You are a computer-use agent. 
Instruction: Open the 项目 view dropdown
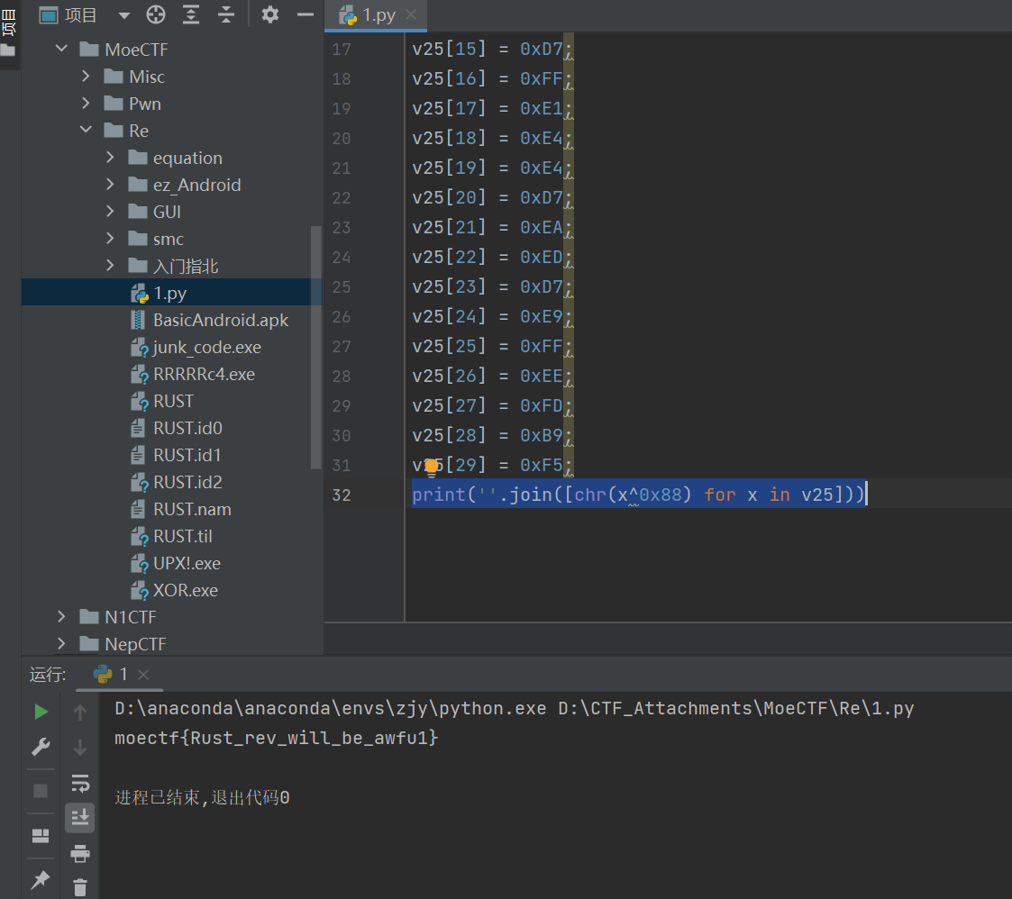(x=124, y=15)
